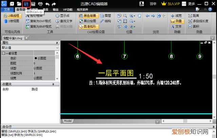Screen dimensions: 217x138
Task: Click 复制为BMP格式
Action: 39,26
